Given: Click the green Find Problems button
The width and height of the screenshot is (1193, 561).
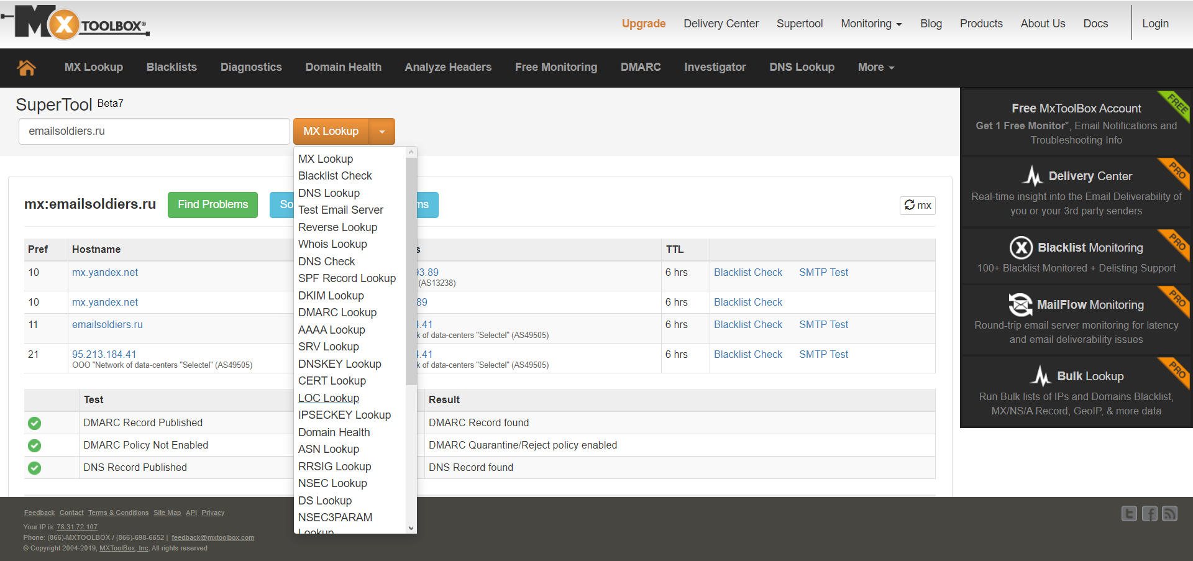Looking at the screenshot, I should (x=213, y=205).
